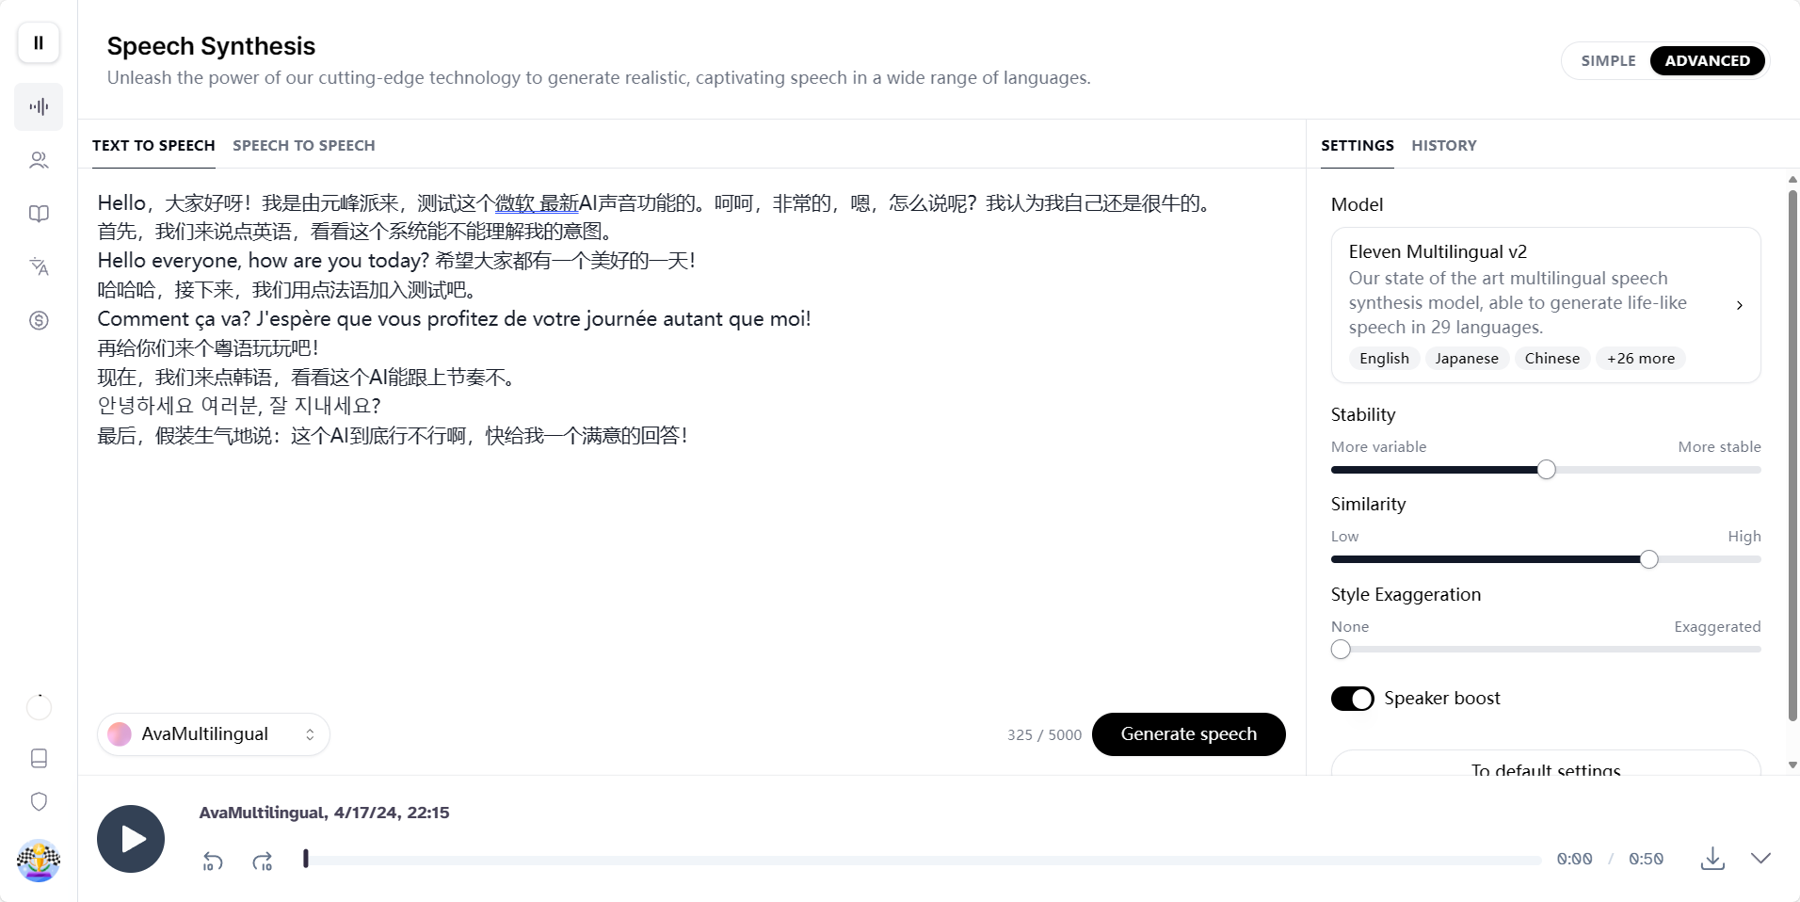The width and height of the screenshot is (1800, 902).
Task: Select the SPEECH TO SPEECH tab
Action: coord(304,146)
